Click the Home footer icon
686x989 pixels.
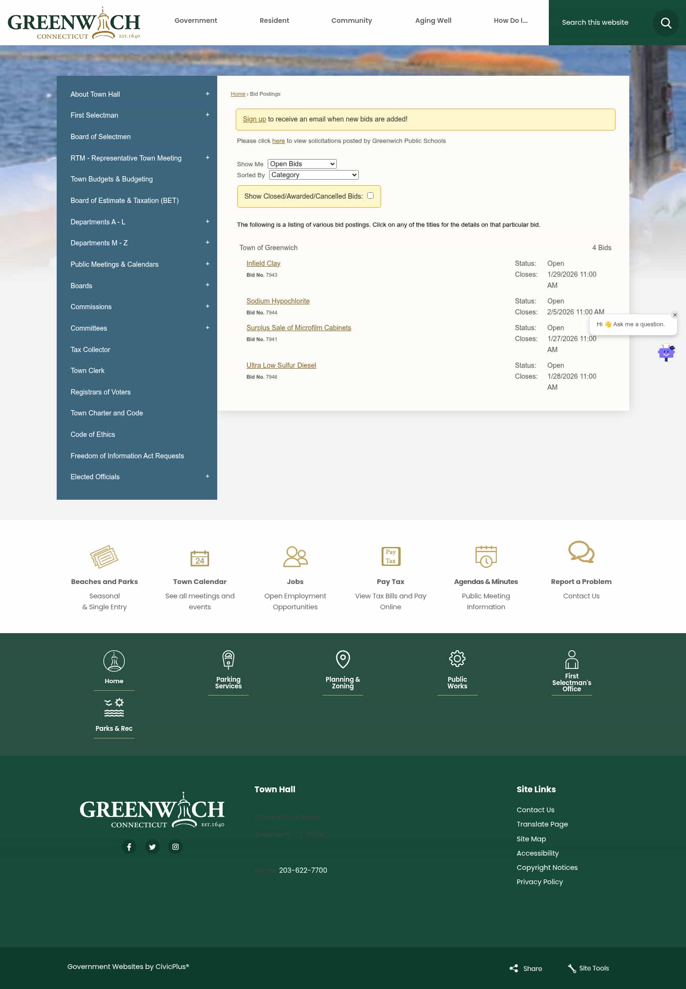pyautogui.click(x=114, y=661)
